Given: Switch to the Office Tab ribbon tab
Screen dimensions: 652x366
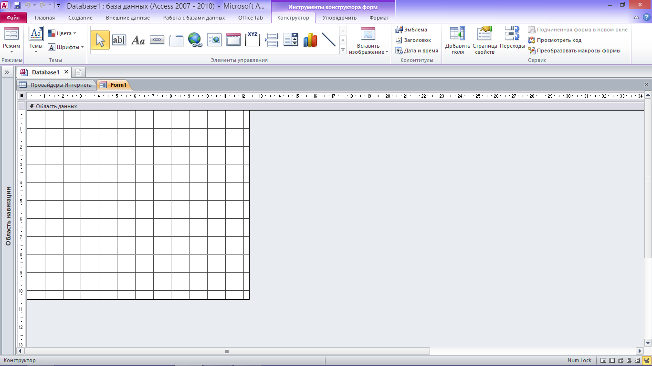Looking at the screenshot, I should (251, 18).
